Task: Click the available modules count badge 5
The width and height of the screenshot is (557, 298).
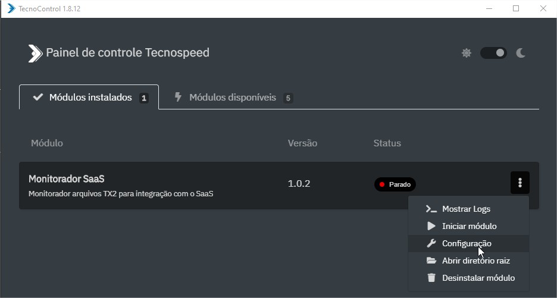Action: coord(288,98)
